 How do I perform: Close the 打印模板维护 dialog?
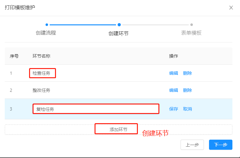231,8
